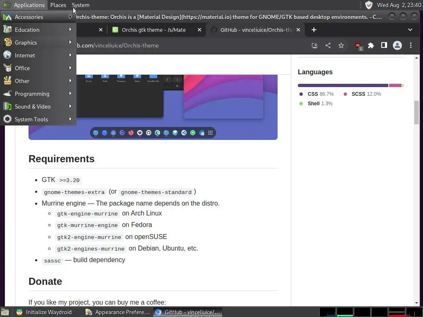Click the security shield tray icon
This screenshot has width=423, height=317.
coord(368,5)
